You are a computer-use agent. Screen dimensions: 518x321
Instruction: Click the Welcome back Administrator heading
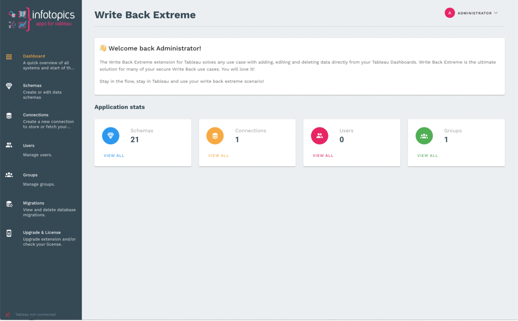[150, 48]
